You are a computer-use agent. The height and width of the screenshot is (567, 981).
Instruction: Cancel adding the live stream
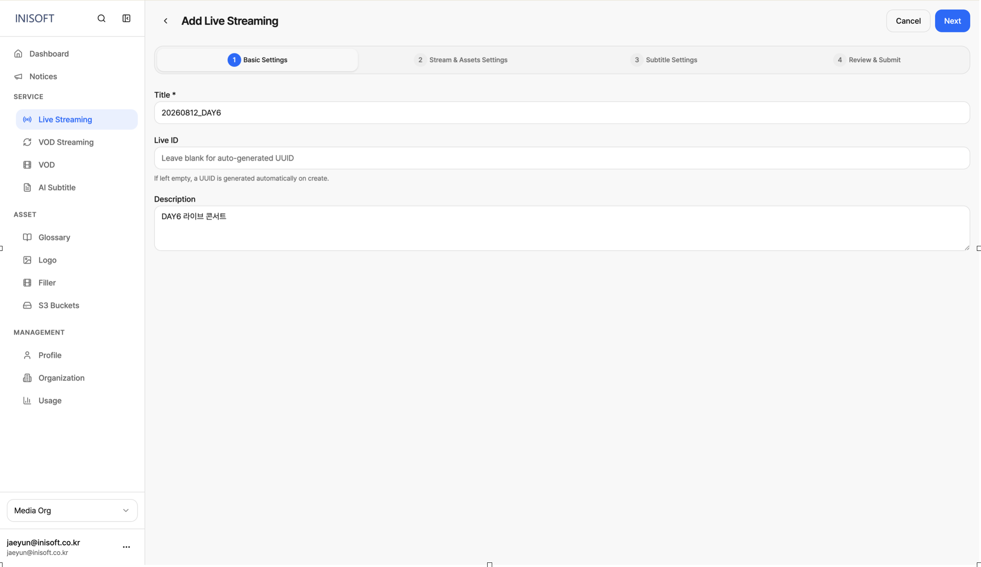[908, 21]
